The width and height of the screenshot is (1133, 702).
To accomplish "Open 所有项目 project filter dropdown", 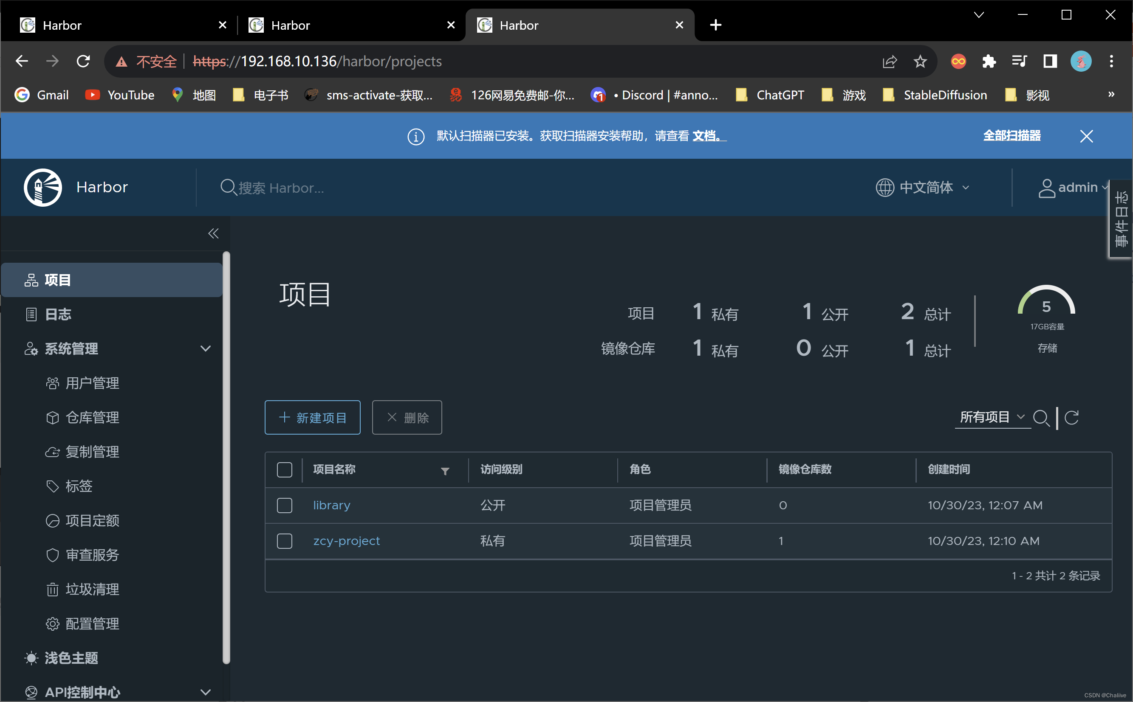I will pos(991,416).
